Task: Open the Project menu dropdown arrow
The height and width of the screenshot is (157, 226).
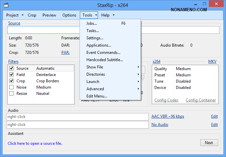Action: pos(22,15)
